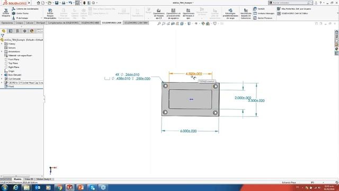Open the Motion Study 1 bottom tab
Viewport: 339px width, 191px height.
[43, 179]
